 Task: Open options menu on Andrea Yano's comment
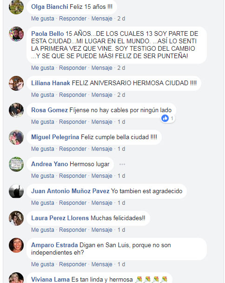pyautogui.click(x=122, y=164)
